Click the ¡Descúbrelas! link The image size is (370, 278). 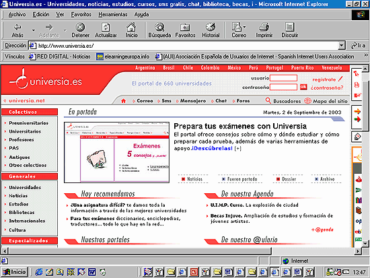point(212,148)
